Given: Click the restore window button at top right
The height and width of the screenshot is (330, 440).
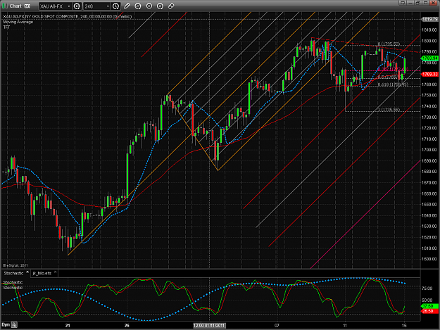Looking at the screenshot, I should pyautogui.click(x=418, y=3).
